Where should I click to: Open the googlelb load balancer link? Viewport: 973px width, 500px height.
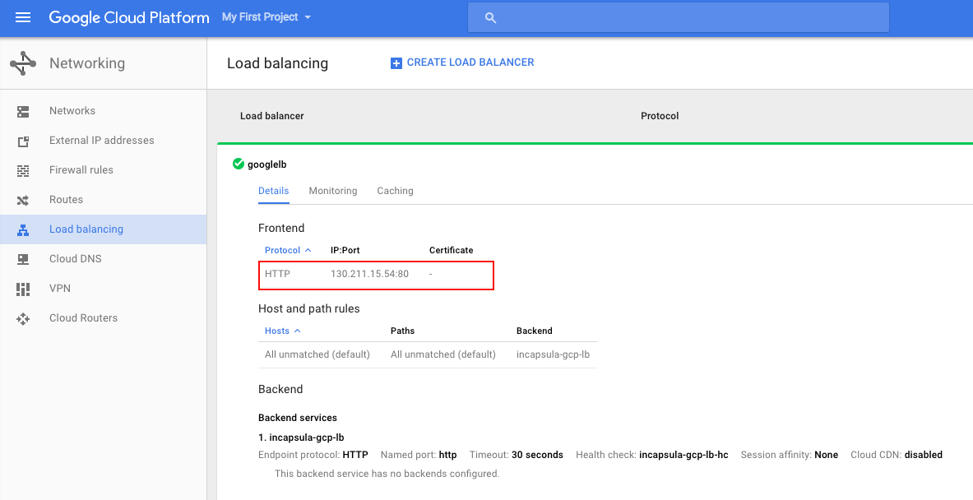267,164
